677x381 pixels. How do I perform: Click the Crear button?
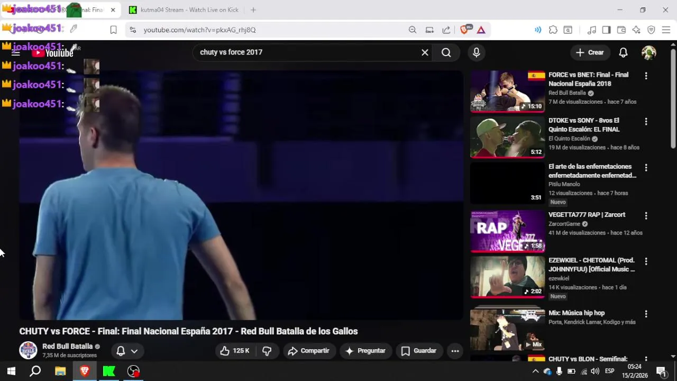[x=590, y=52]
